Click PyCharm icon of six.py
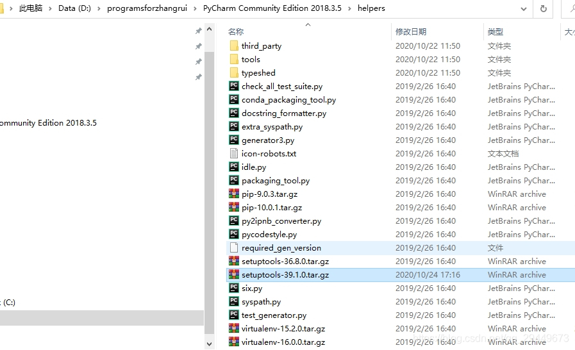575x350 pixels. point(234,288)
